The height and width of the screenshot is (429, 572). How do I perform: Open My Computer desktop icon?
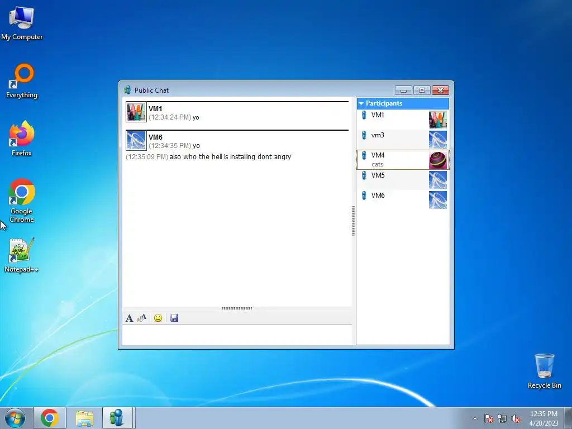click(22, 23)
